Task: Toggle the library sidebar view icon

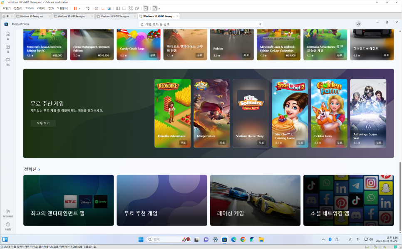Action: coord(118,8)
